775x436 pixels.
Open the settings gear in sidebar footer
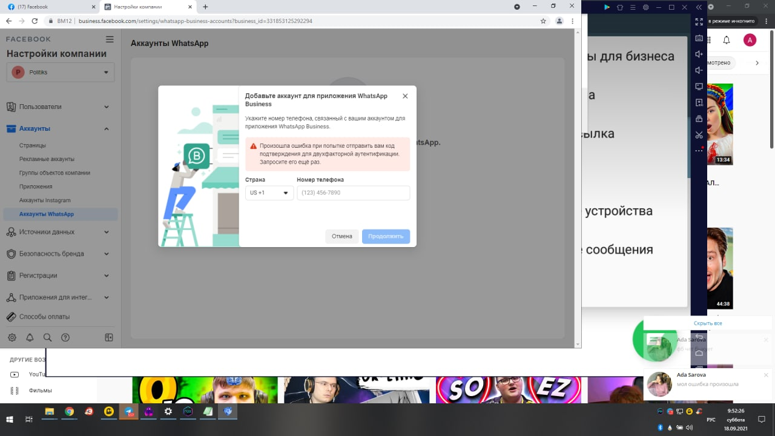[x=12, y=337]
